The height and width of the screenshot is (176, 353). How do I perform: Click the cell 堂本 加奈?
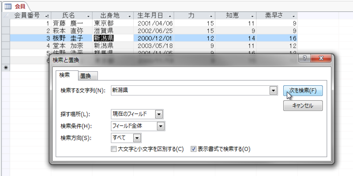pos(72,46)
